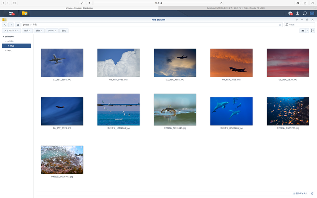Collapse the photo folder node

tap(6, 41)
